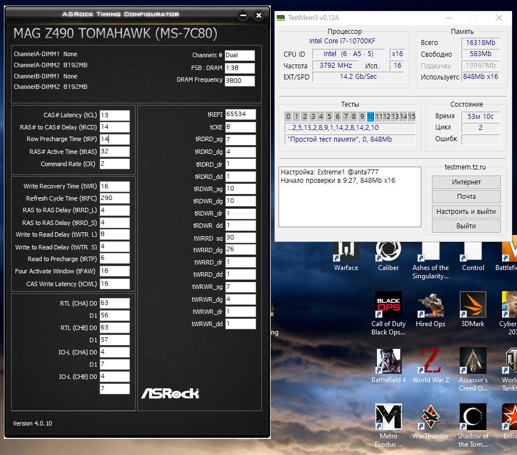Launch Shadow of the Tomb Raider icon
This screenshot has width=517, height=455.
(x=473, y=425)
